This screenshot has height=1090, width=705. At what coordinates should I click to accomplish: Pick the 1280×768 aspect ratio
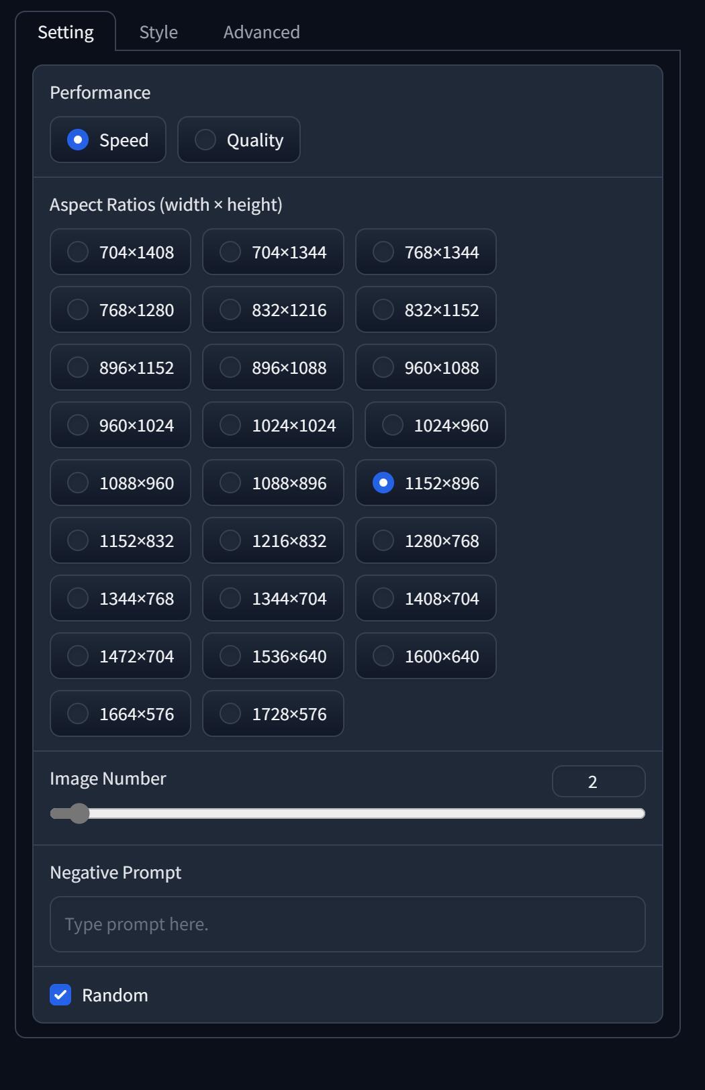426,540
